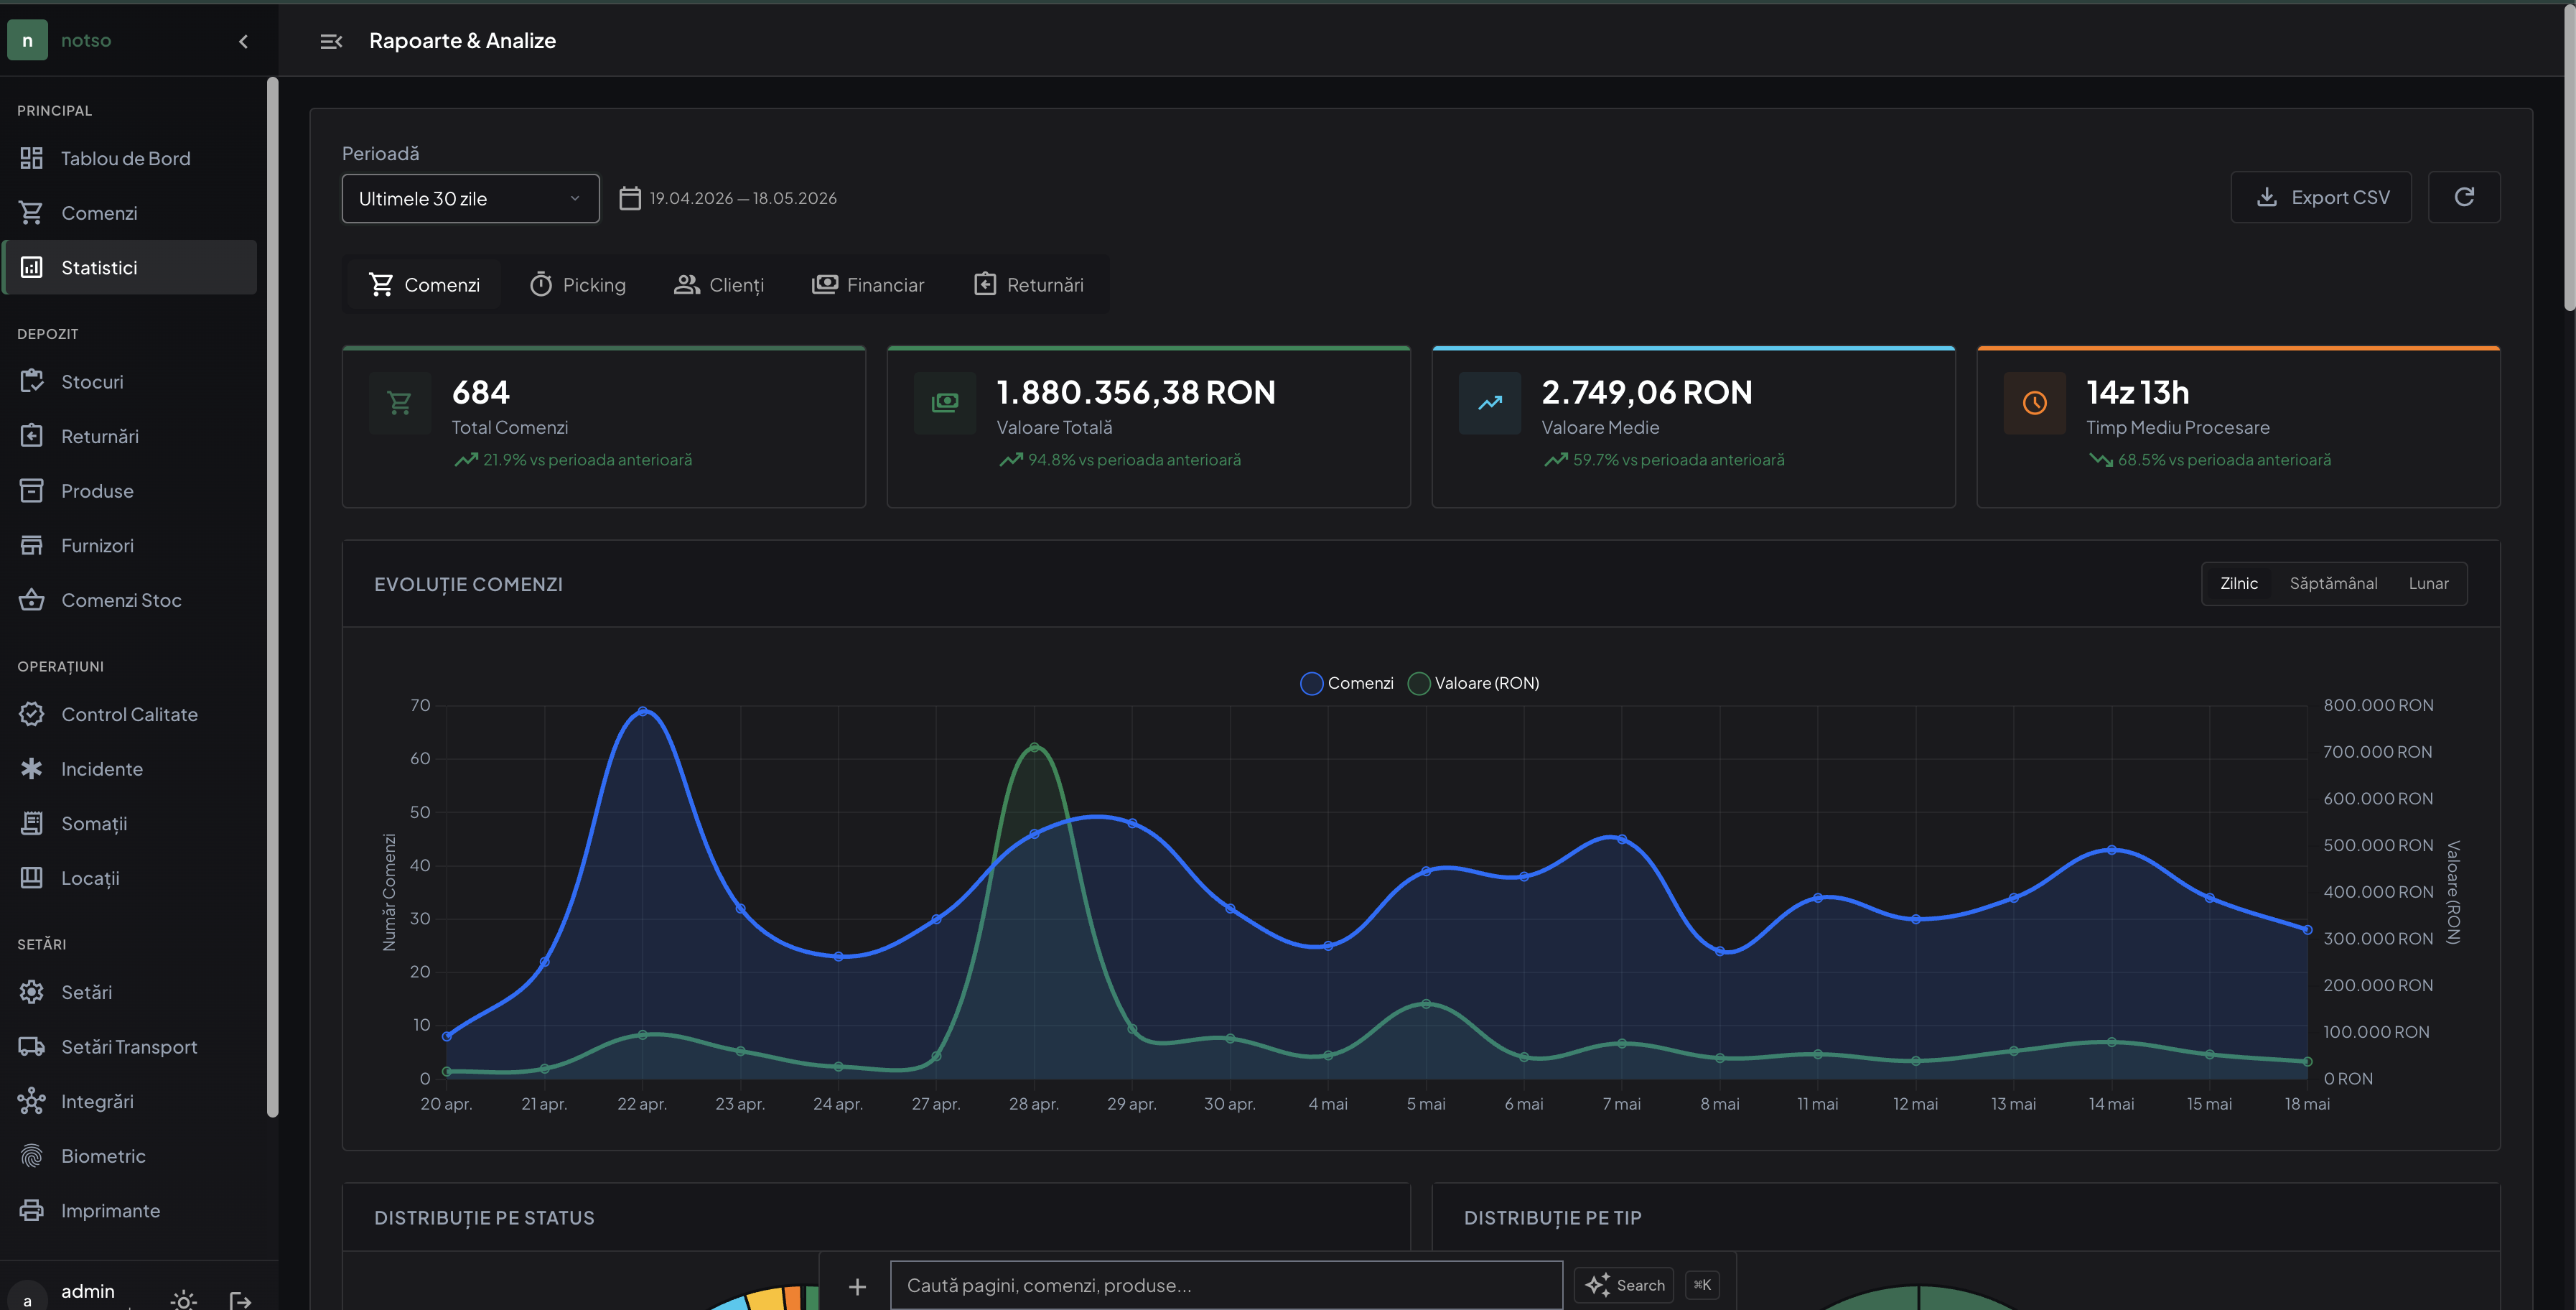Viewport: 2576px width, 1310px height.
Task: Switch to the Picking tab
Action: pyautogui.click(x=578, y=285)
